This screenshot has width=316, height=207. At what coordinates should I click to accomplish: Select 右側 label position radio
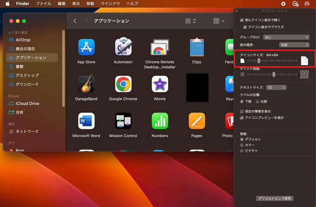(x=257, y=102)
